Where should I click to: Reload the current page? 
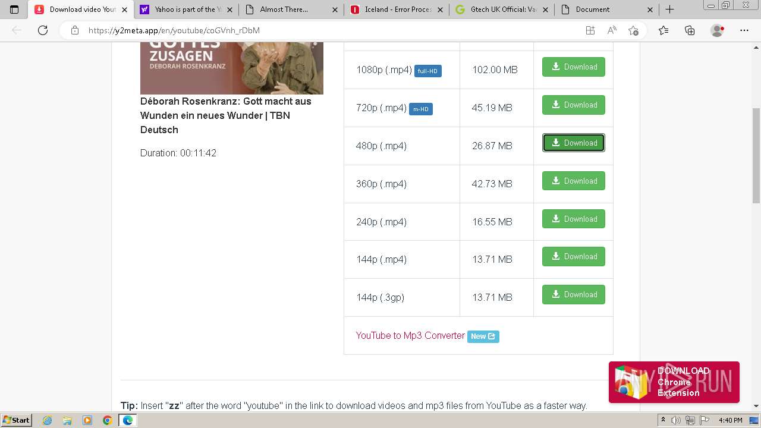43,30
